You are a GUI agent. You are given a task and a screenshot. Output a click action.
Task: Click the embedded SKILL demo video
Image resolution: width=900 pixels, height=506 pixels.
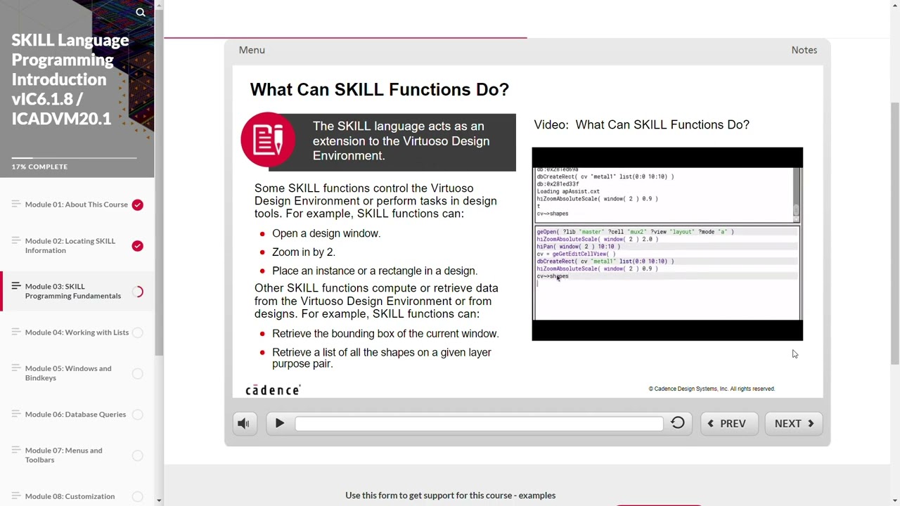[x=667, y=244]
